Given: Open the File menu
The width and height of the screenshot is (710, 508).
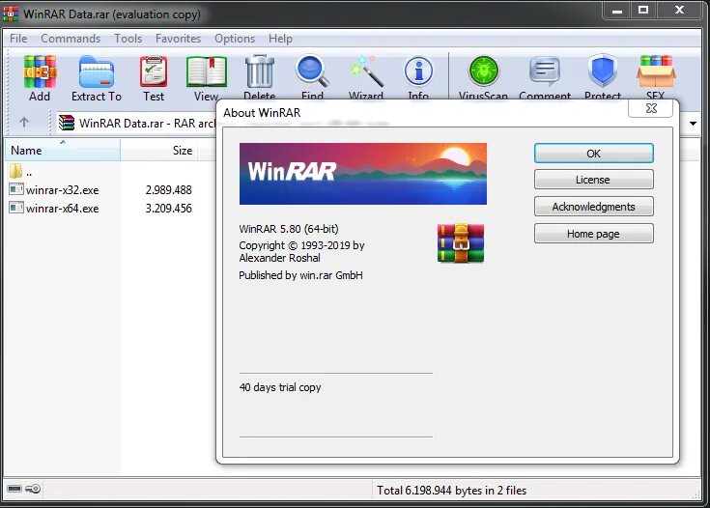Looking at the screenshot, I should pyautogui.click(x=18, y=39).
